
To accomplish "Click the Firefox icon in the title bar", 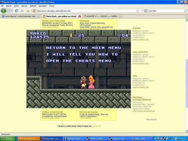I will coord(2,2).
